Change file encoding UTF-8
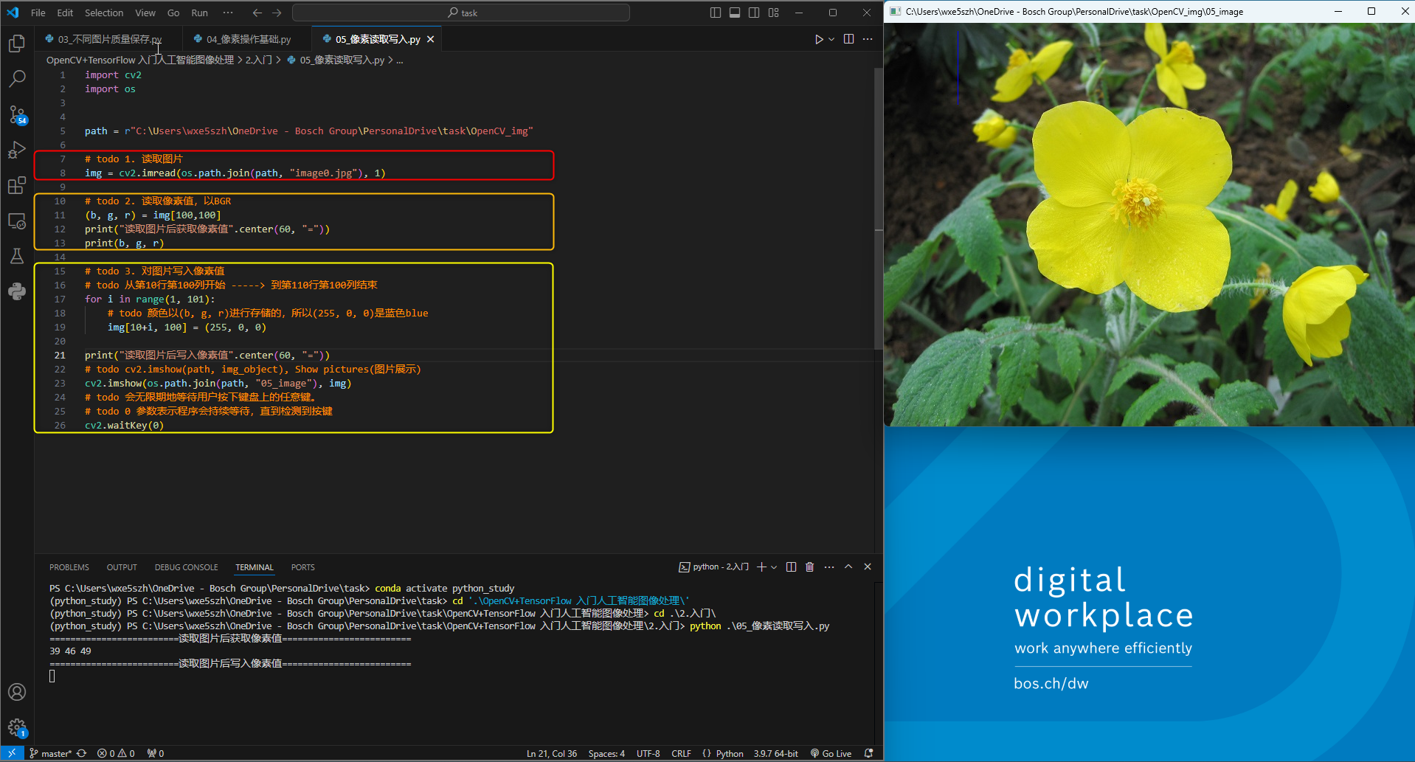Image resolution: width=1415 pixels, height=762 pixels. coord(648,753)
